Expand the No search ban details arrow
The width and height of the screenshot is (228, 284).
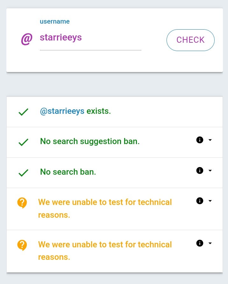coord(210,171)
